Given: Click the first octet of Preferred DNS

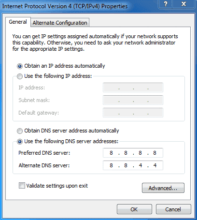Looking at the screenshot, I should click(111, 153).
